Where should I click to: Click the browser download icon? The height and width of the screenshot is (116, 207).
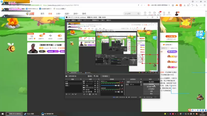point(184,5)
